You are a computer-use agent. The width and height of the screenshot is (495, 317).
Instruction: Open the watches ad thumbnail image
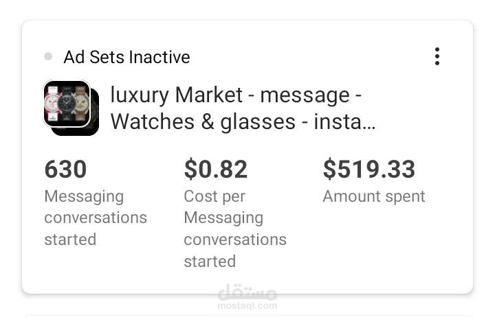click(67, 104)
